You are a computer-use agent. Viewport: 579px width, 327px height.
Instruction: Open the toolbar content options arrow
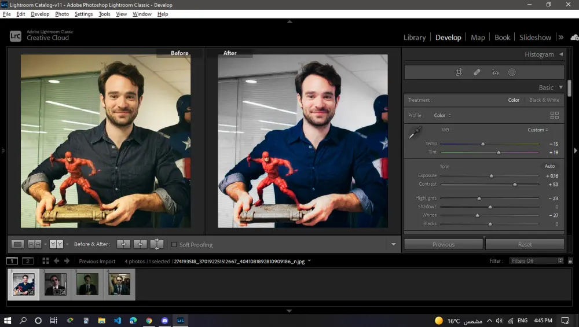point(393,244)
